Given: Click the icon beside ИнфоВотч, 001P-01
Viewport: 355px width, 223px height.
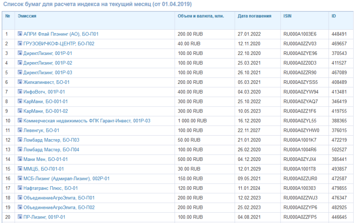Looking at the screenshot, I should click(20, 92).
